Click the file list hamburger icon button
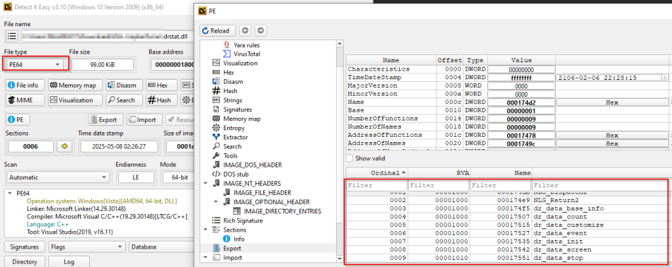This screenshot has height=267, width=672. tap(12, 36)
